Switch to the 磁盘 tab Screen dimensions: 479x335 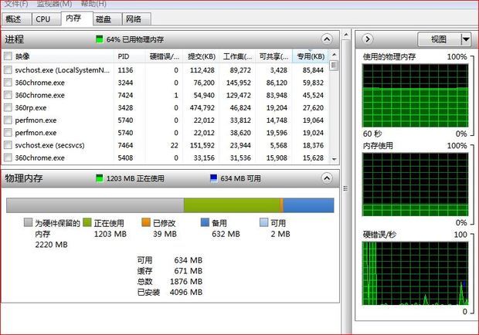[x=107, y=19]
